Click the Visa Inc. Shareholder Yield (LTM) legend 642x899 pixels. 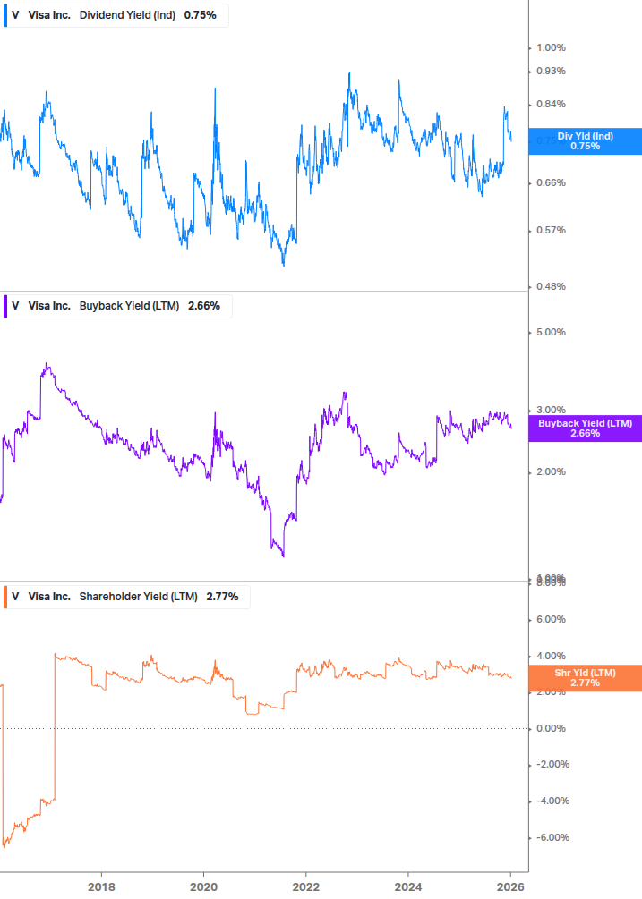tap(127, 597)
